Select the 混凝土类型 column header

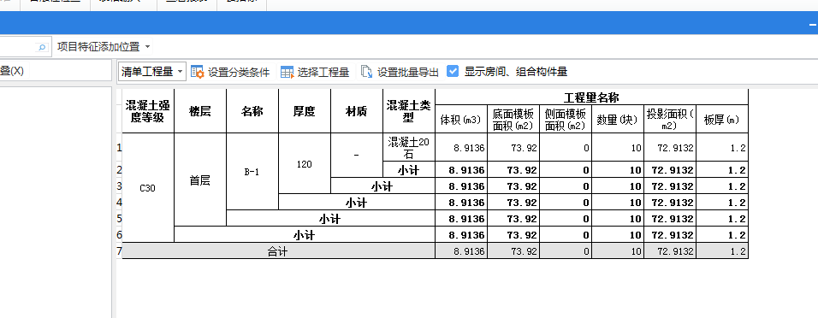[408, 111]
